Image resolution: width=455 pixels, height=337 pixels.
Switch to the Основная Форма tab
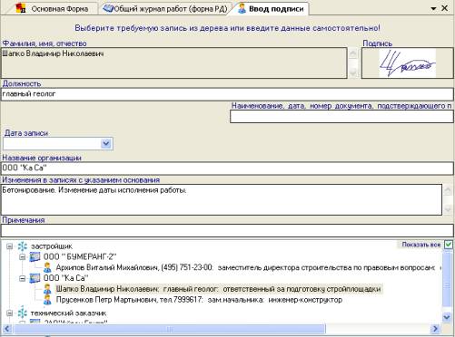(52, 8)
